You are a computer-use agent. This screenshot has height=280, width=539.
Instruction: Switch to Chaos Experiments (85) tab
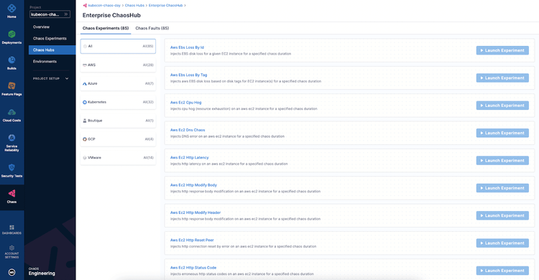pos(106,28)
